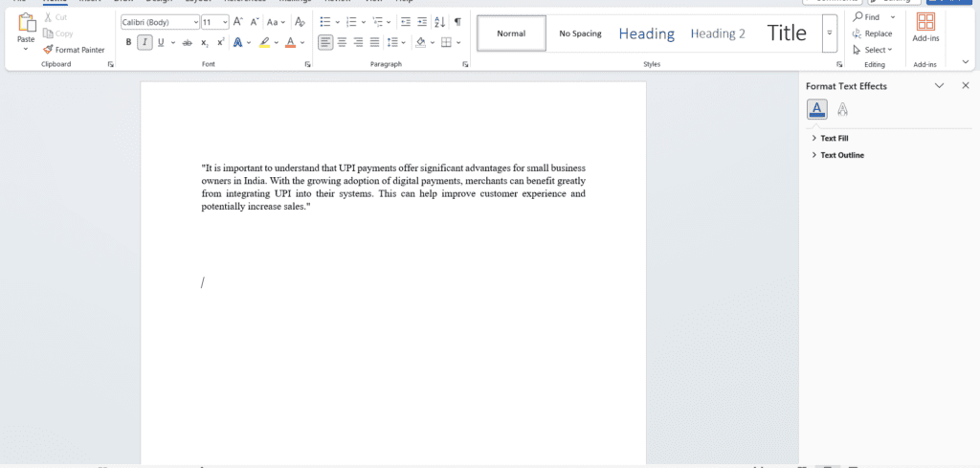Collapse the ribbon using the chevron
The image size is (980, 468).
point(965,62)
